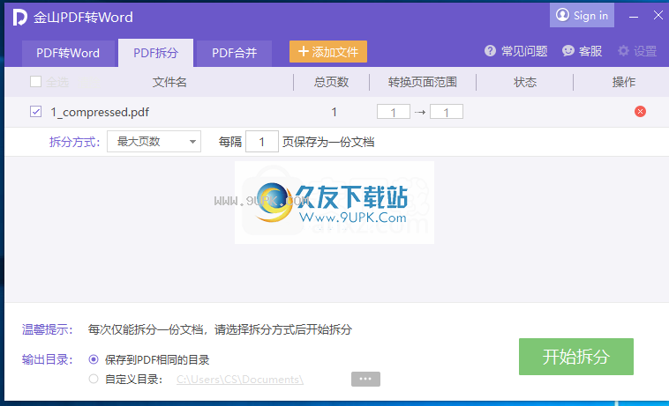The width and height of the screenshot is (669, 406).
Task: Open the Sign in account button
Action: (x=582, y=15)
